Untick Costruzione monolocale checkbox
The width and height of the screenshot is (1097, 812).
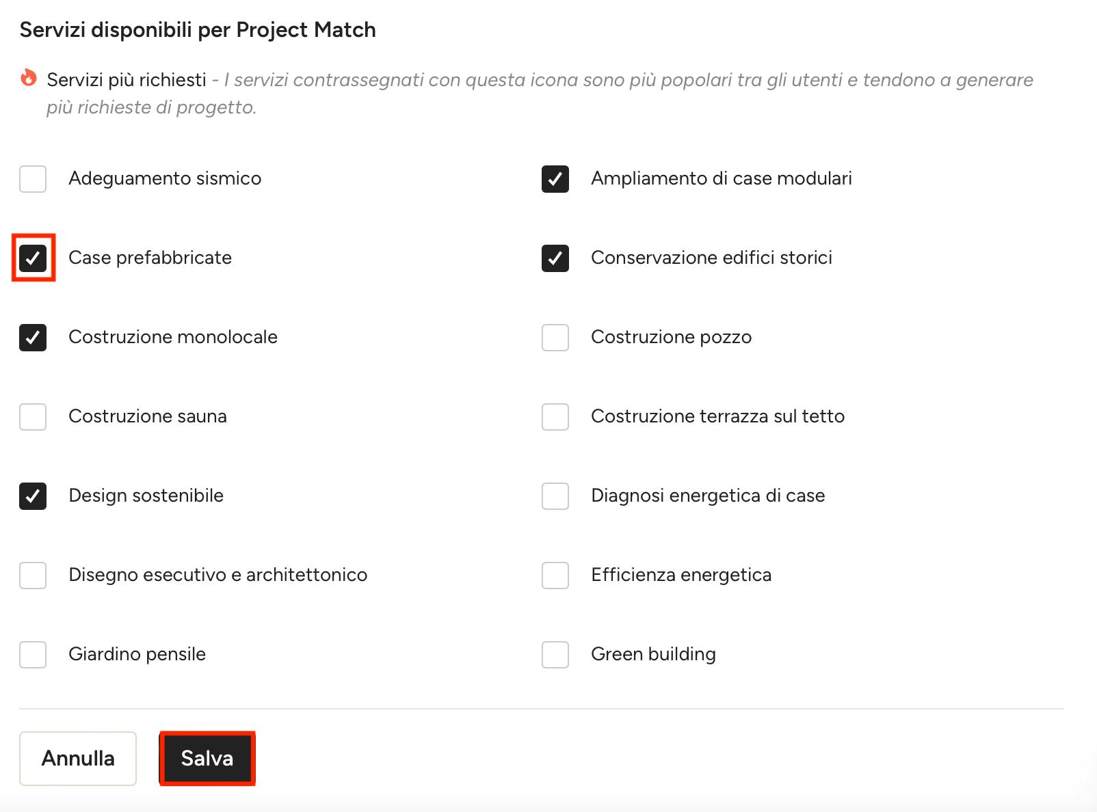click(33, 338)
